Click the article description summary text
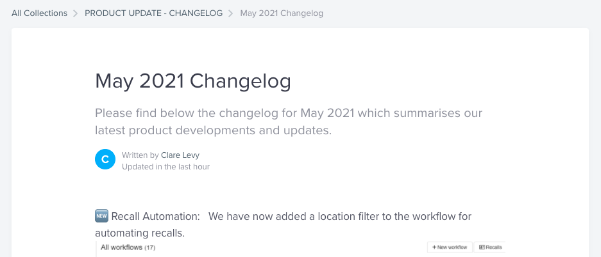 289,121
